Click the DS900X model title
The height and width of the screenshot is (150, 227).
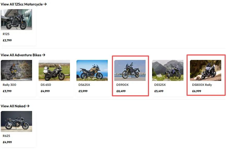point(122,85)
